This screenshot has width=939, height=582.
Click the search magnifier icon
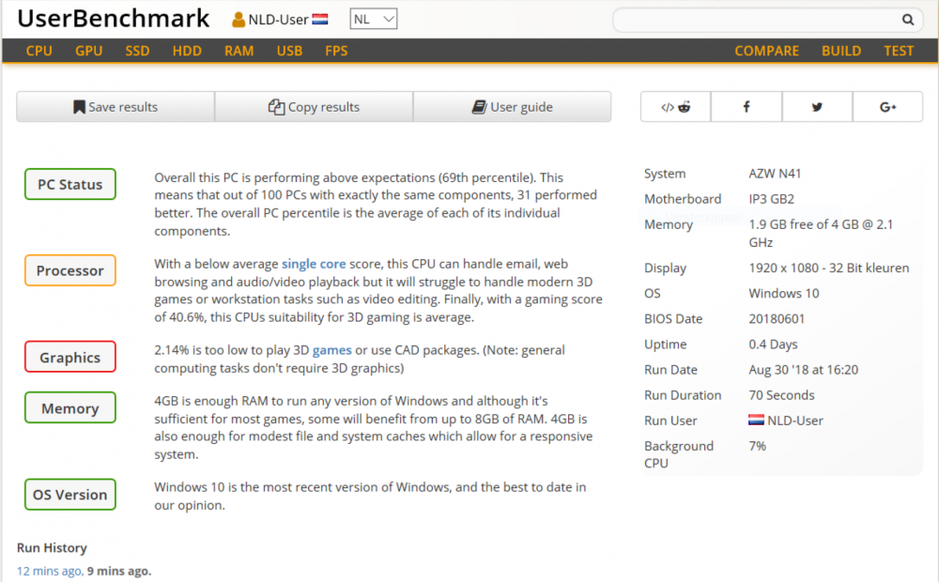907,20
